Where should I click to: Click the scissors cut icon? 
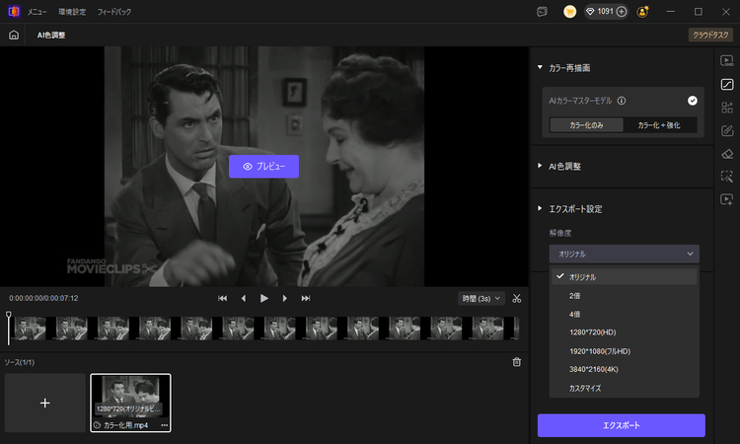point(516,298)
